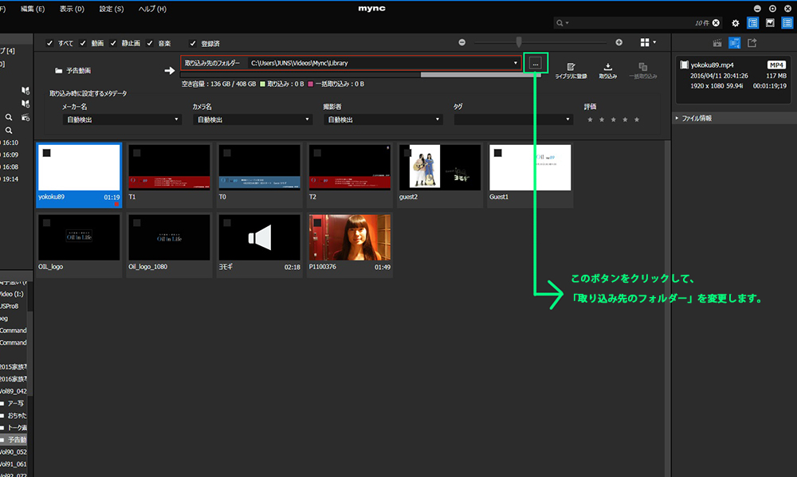Open the メーカー名 dropdown
797x477 pixels.
click(x=122, y=119)
